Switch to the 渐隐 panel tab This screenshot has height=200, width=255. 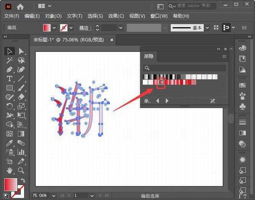[149, 56]
